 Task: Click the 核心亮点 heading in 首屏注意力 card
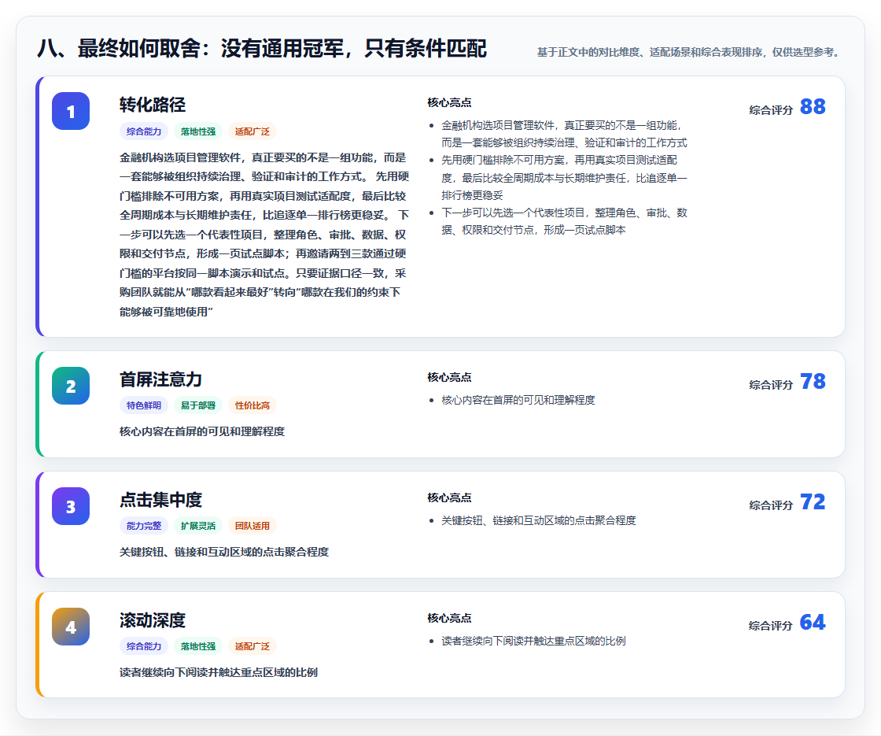tap(449, 377)
